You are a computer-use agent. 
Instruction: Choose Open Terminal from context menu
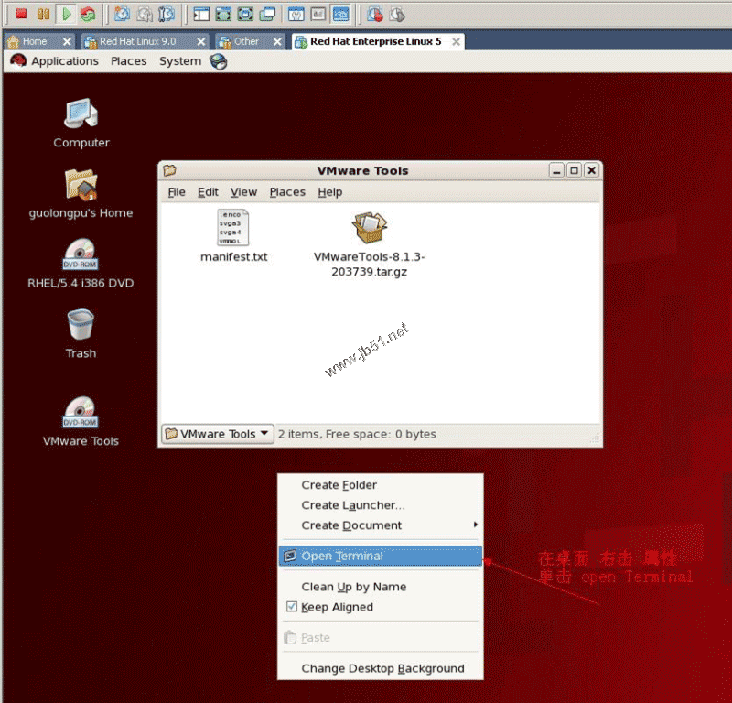click(x=381, y=556)
